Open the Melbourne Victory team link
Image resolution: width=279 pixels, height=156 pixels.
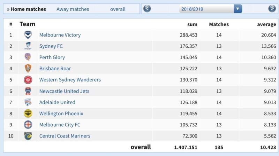click(60, 35)
